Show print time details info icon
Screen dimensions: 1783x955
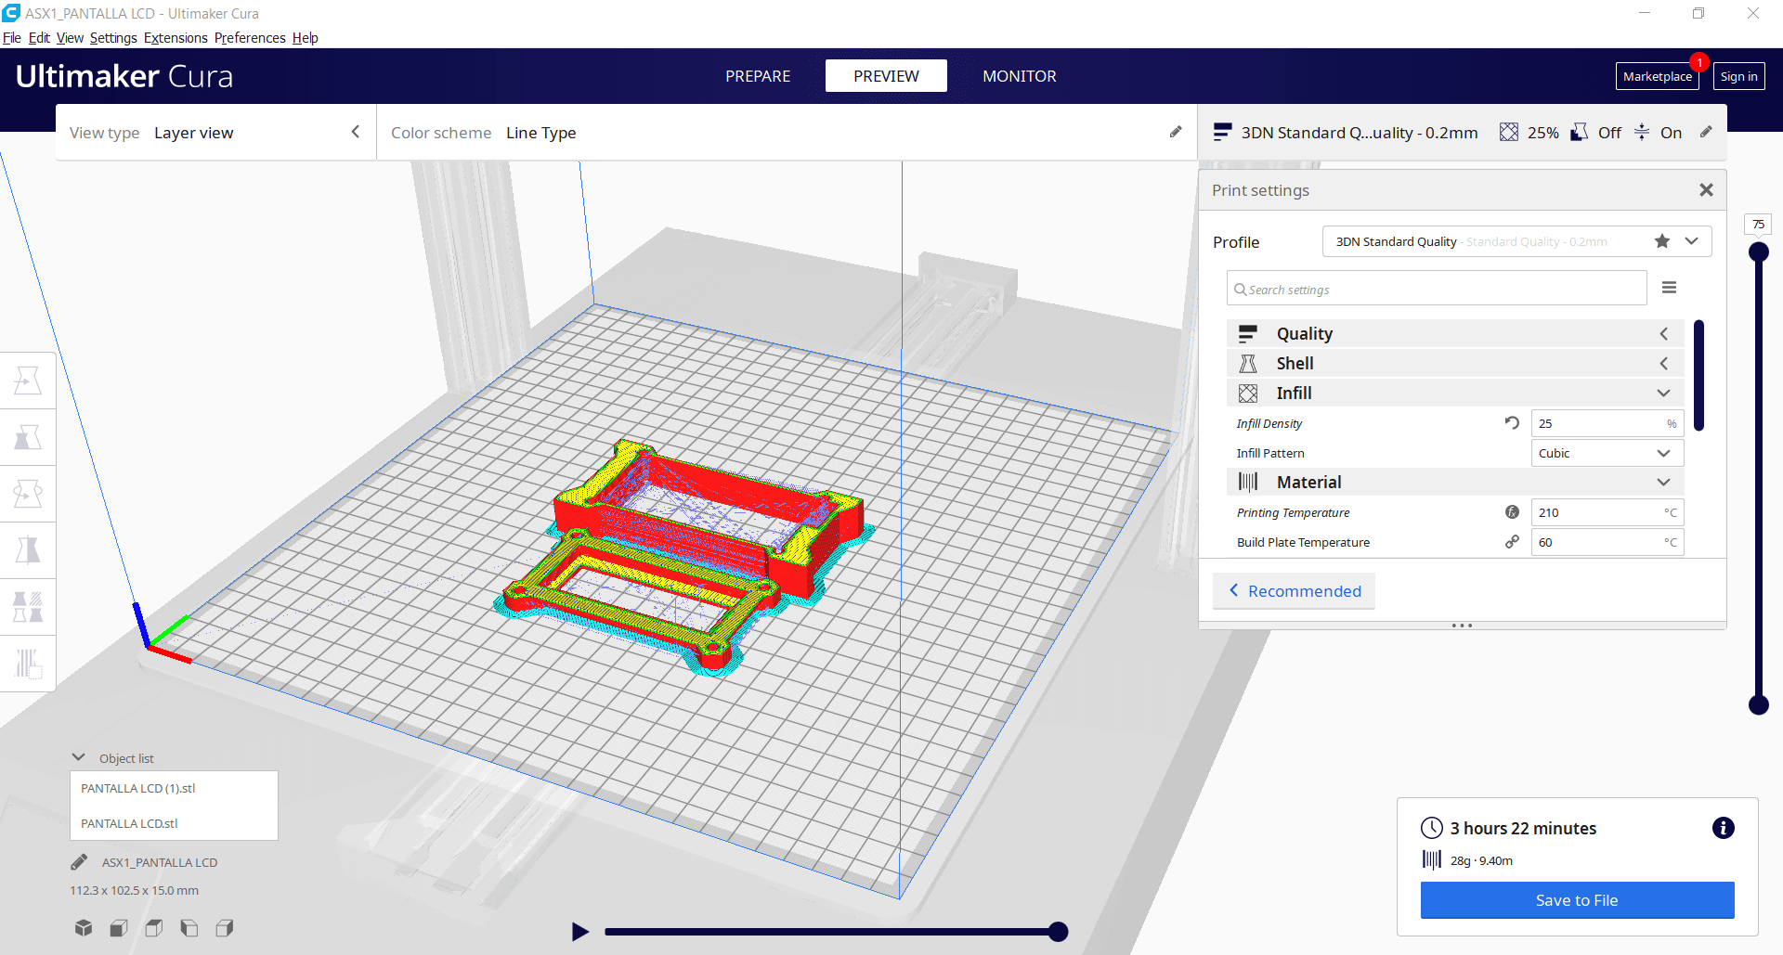[1723, 828]
